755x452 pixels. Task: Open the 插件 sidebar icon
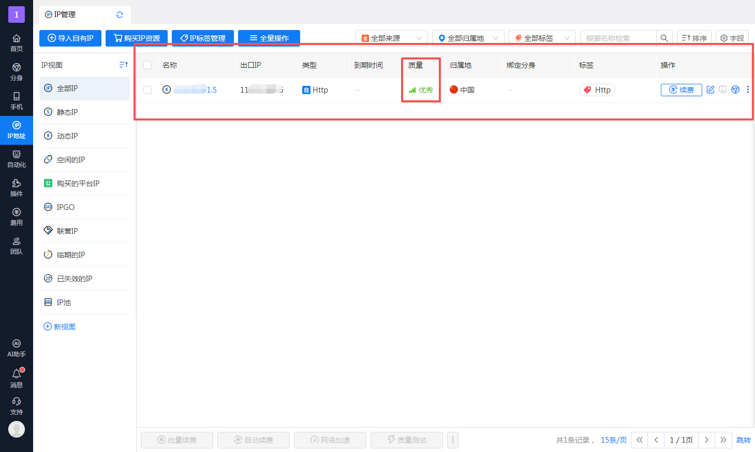[x=16, y=188]
